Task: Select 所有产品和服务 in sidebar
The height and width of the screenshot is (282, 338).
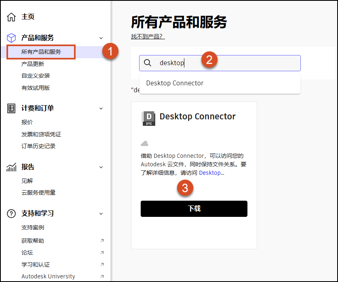Action: (41, 52)
